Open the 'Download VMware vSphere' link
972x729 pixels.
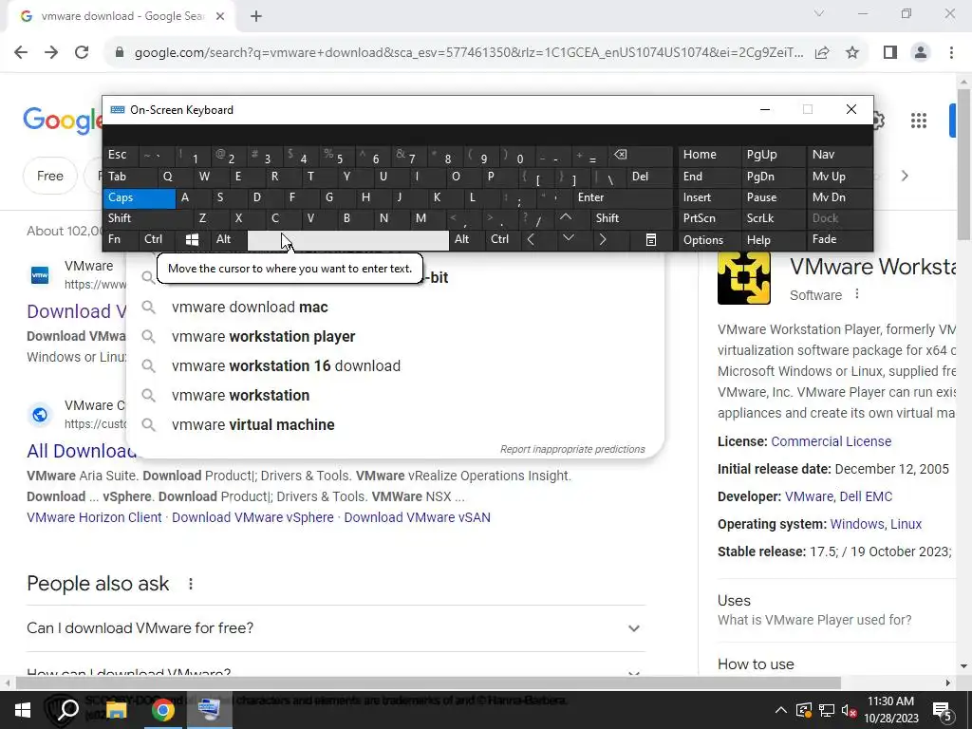[252, 517]
